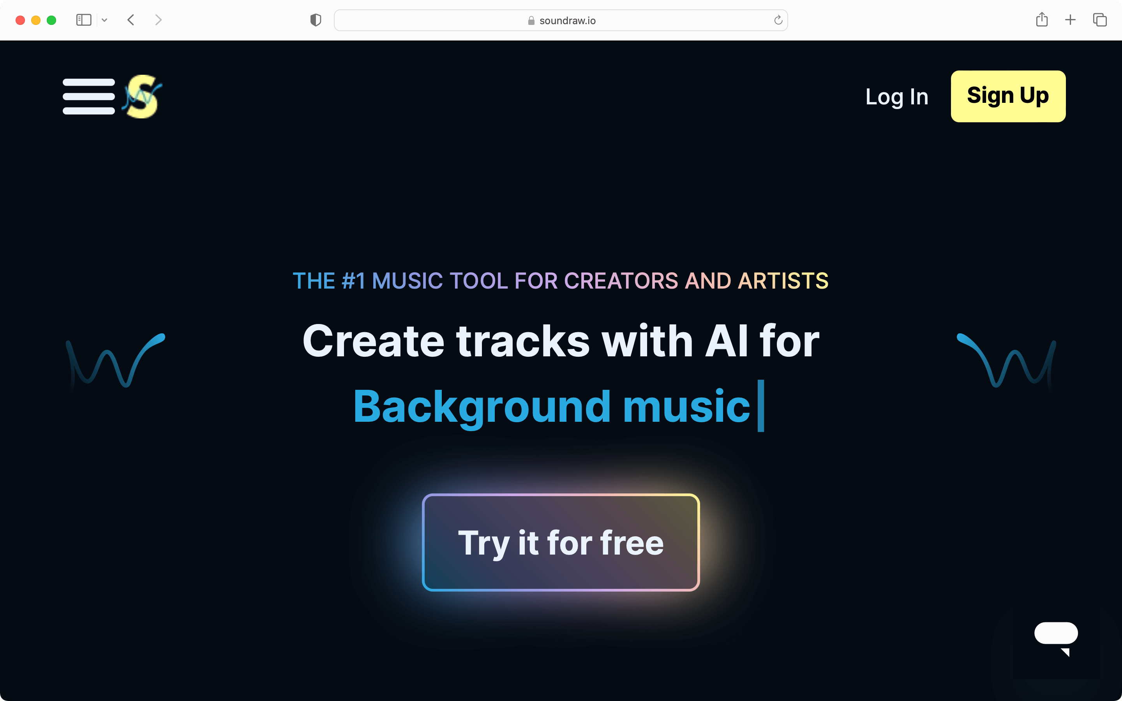Image resolution: width=1122 pixels, height=701 pixels.
Task: Toggle the browser sidebar panel
Action: pos(83,19)
